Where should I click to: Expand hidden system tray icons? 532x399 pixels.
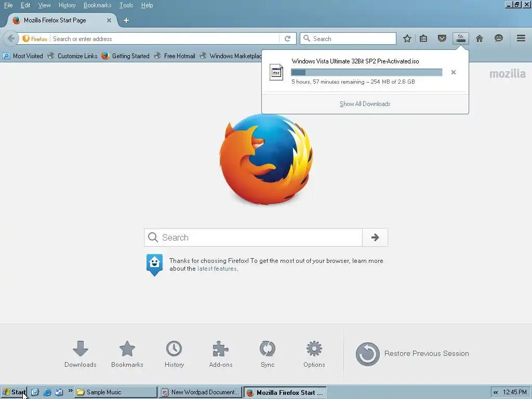[496, 393]
